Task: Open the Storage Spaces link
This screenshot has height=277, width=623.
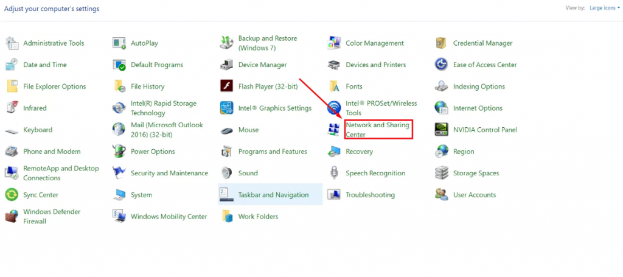Action: 476,174
